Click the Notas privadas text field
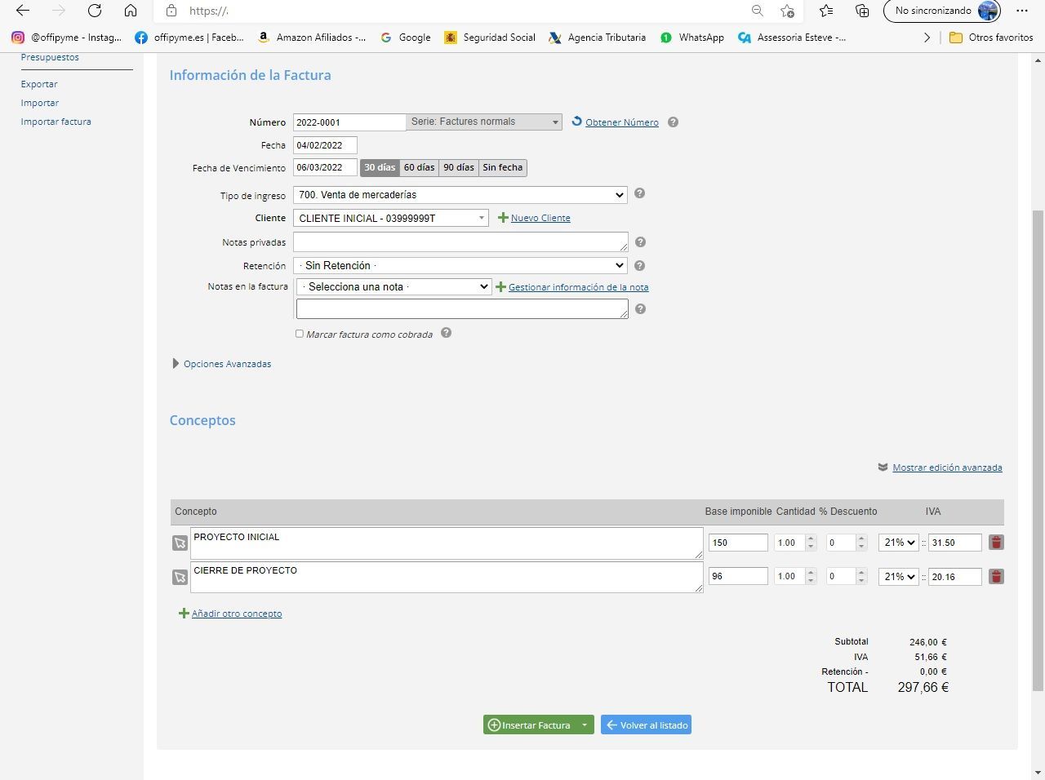1045x780 pixels. [460, 242]
